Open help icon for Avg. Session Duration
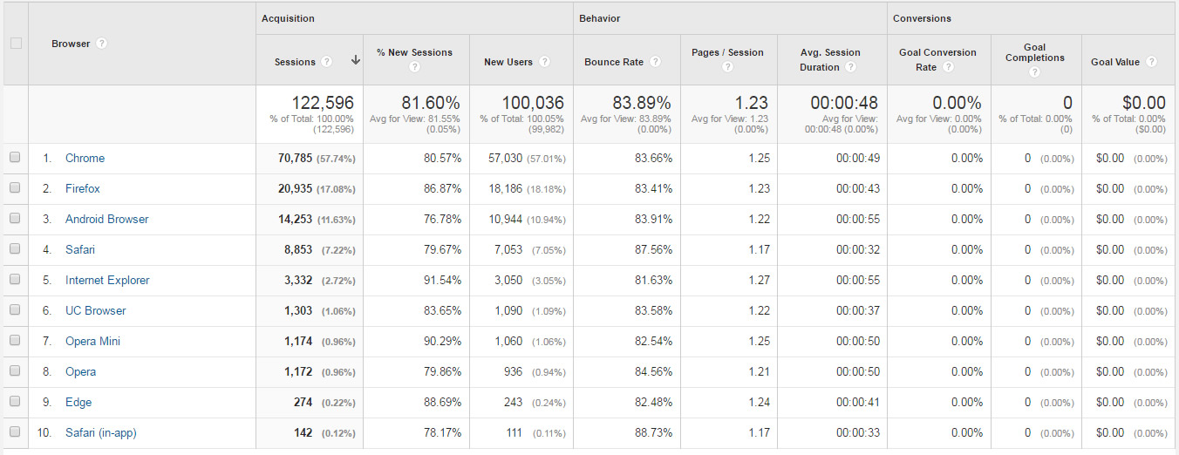The image size is (1179, 455). [x=850, y=67]
